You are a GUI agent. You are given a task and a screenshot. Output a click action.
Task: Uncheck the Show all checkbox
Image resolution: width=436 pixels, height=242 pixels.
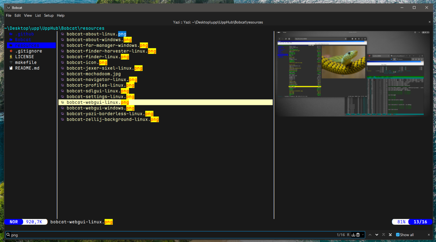click(x=398, y=235)
